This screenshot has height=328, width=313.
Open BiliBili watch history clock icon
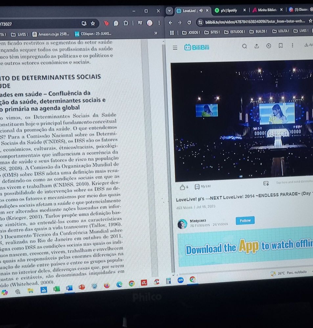(x=269, y=46)
